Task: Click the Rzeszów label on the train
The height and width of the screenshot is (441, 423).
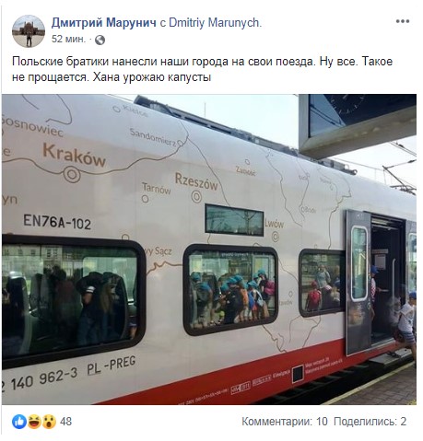Action: (x=196, y=181)
